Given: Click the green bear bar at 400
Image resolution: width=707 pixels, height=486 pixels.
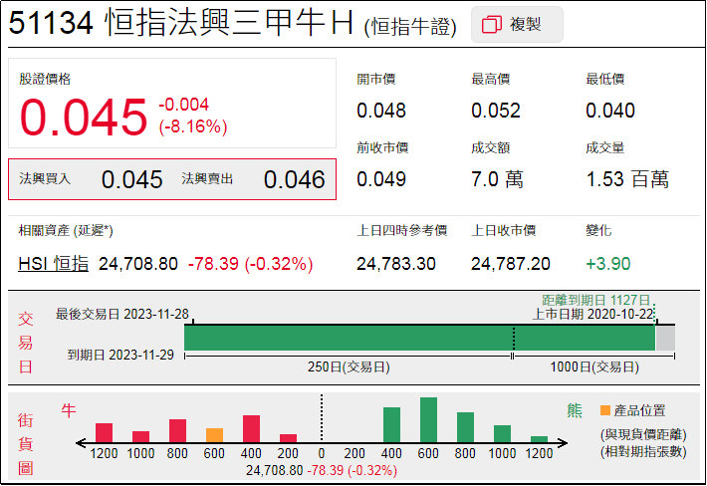Looking at the screenshot, I should (x=391, y=425).
